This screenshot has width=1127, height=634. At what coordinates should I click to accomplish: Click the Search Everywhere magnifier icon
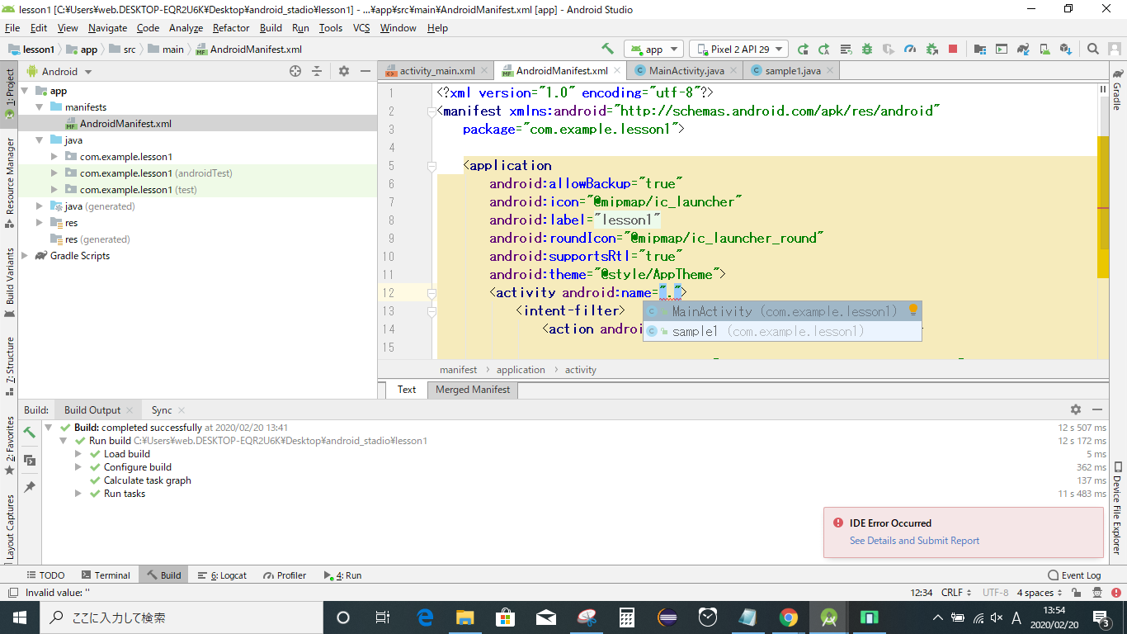[x=1092, y=50]
